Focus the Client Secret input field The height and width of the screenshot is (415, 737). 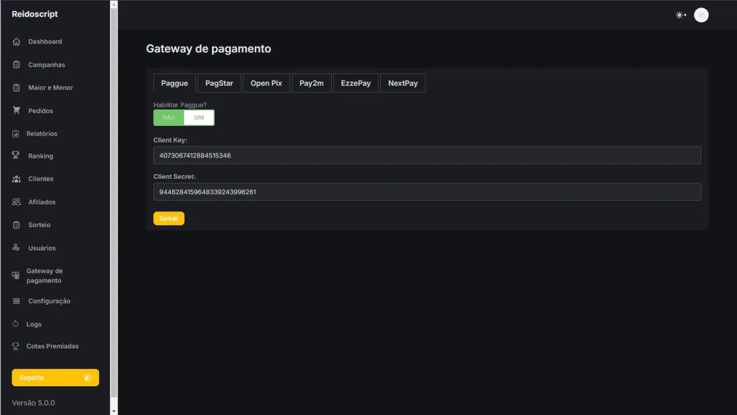pos(427,192)
